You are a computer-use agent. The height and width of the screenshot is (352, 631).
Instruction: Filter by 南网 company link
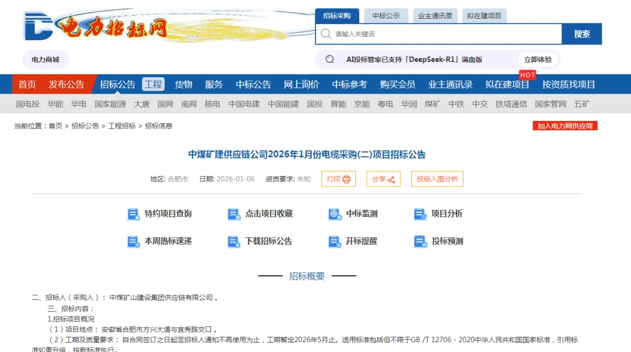pyautogui.click(x=189, y=104)
